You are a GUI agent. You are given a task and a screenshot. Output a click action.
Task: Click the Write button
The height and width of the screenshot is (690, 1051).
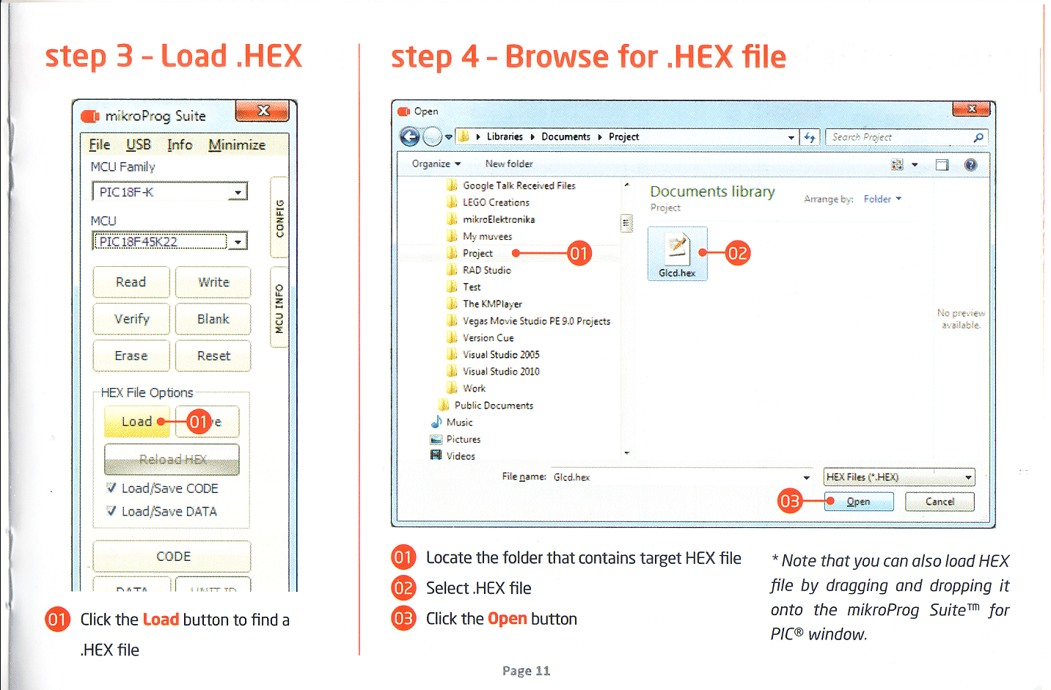click(213, 282)
